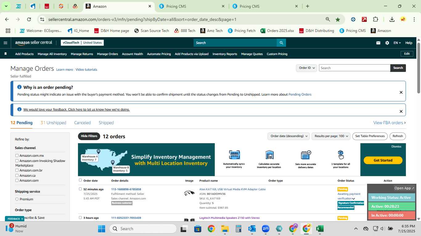Image resolution: width=421 pixels, height=236 pixels.
Task: Click the Set Table Preferences button
Action: tap(370, 136)
